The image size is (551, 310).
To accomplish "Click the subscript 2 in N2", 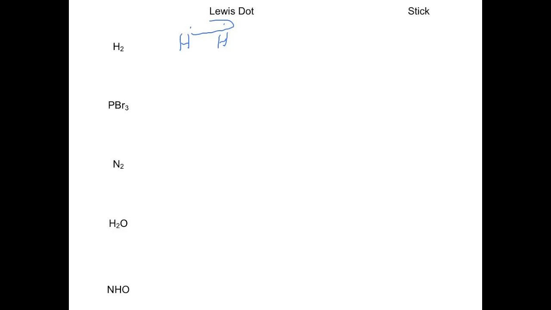I will click(122, 167).
